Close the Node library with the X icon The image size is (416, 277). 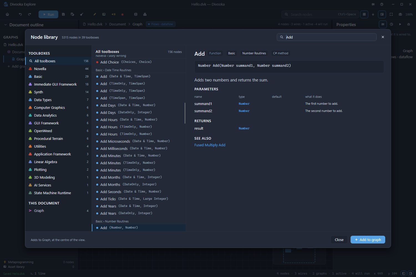pos(383,37)
